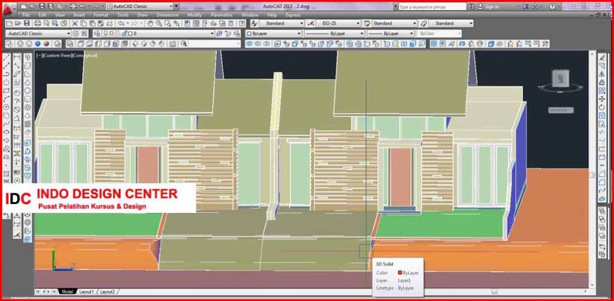
Task: Select the Polyline draw tool
Action: 7,74
